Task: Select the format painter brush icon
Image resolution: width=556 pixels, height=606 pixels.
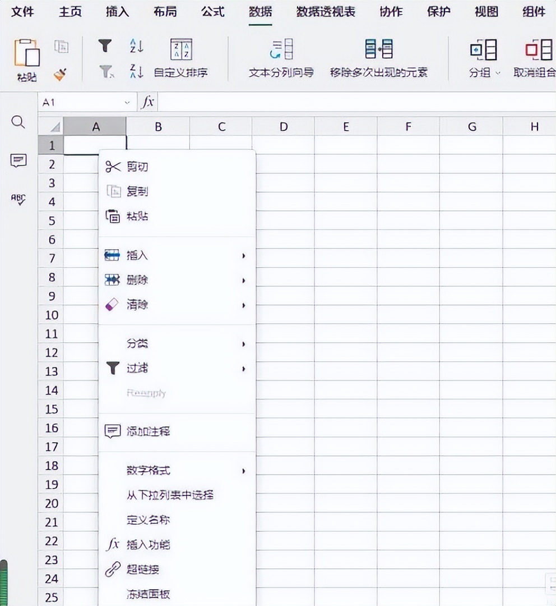Action: point(59,75)
